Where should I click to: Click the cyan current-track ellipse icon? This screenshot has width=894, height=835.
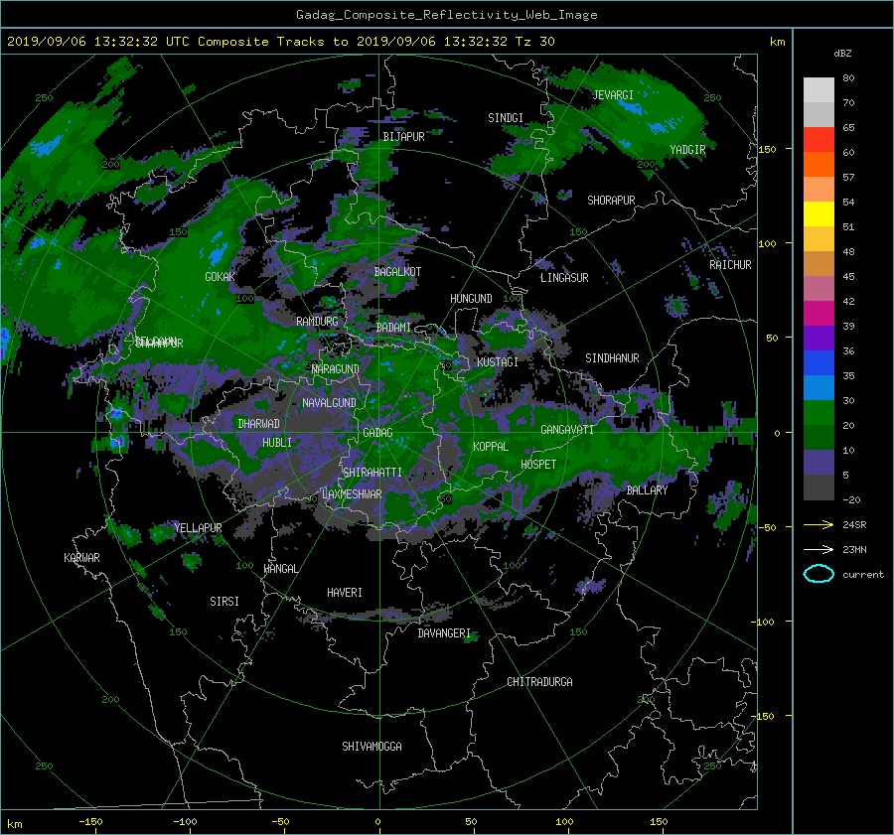pyautogui.click(x=819, y=574)
